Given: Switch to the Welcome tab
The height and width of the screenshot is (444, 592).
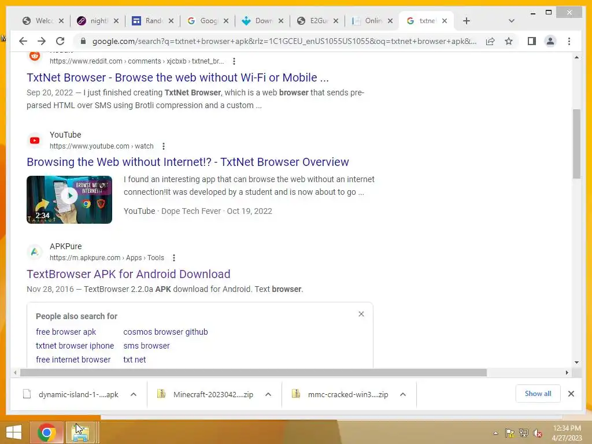Looking at the screenshot, I should pyautogui.click(x=39, y=21).
